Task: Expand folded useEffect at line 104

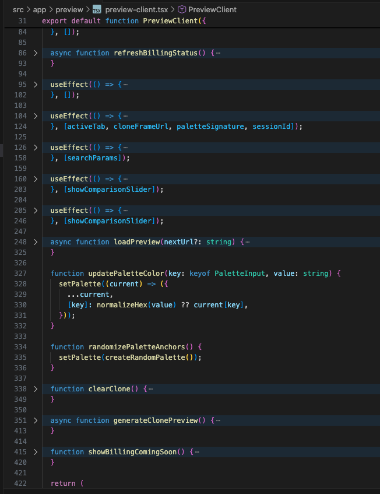Action: pyautogui.click(x=36, y=116)
